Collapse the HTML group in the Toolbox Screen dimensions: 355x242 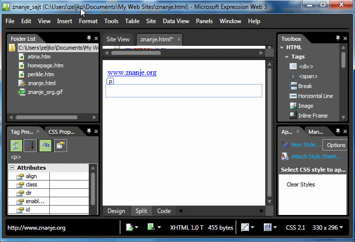283,48
